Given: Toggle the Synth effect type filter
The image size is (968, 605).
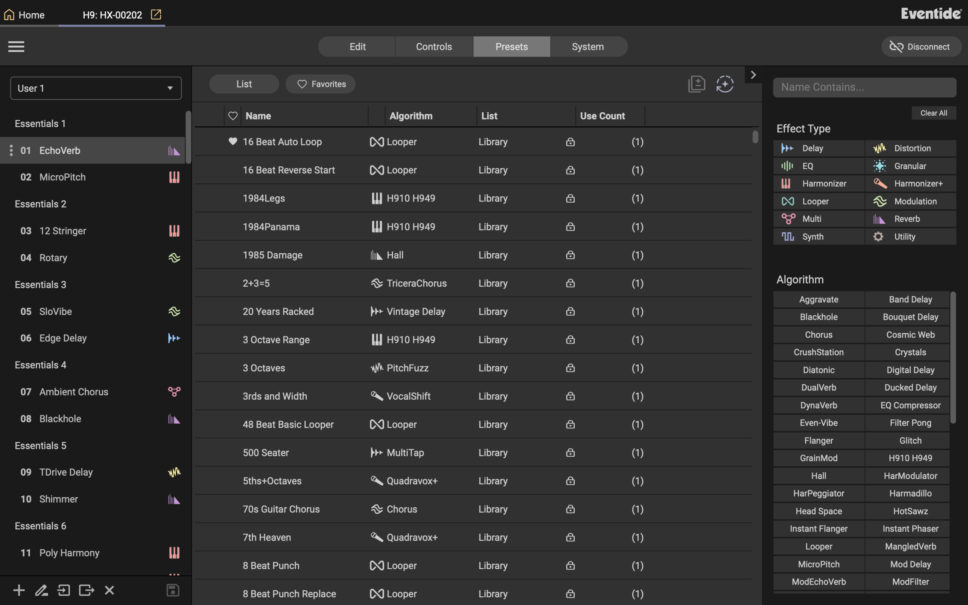Looking at the screenshot, I should (818, 236).
